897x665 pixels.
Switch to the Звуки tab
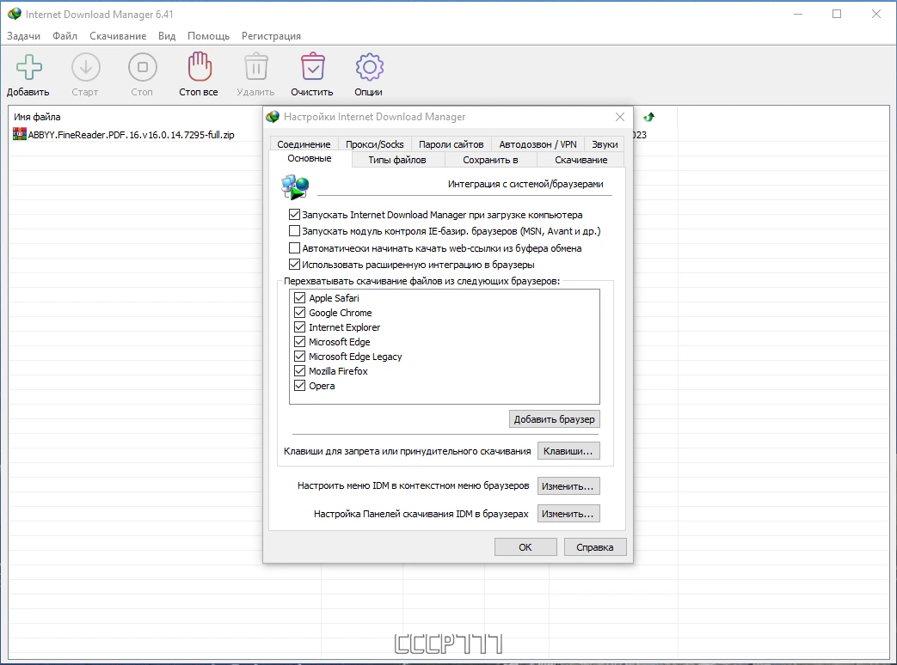(x=605, y=144)
